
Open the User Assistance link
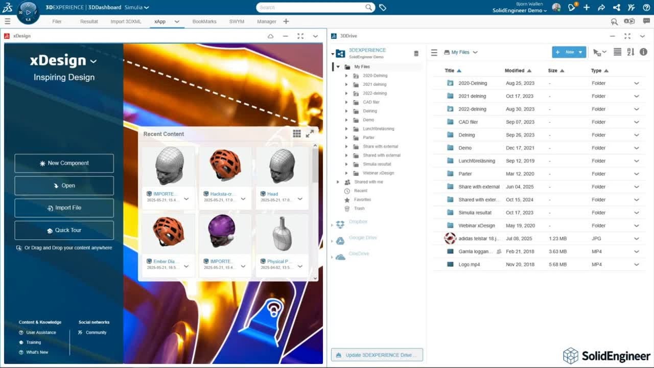point(41,333)
